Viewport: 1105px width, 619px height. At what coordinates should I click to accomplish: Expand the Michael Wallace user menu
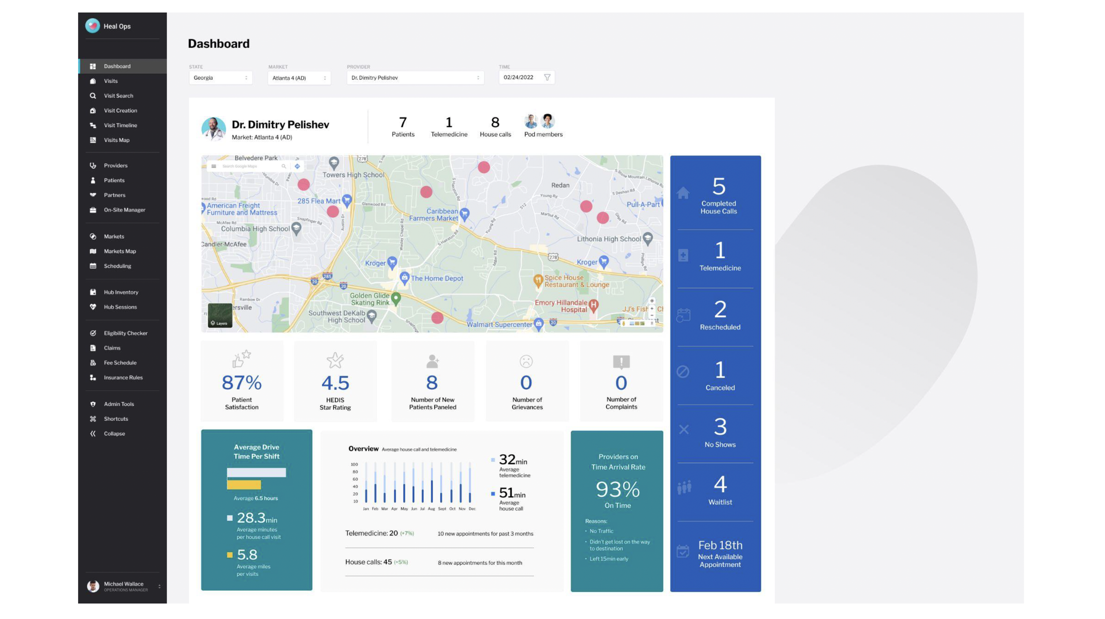[x=159, y=586]
